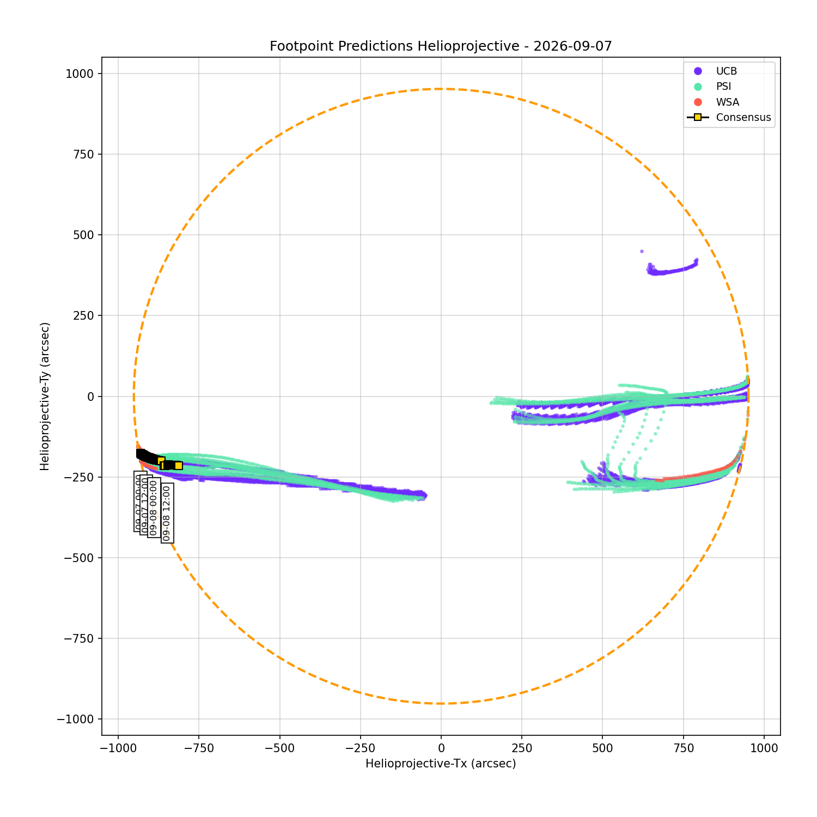Click the 'Helioprojective-Tx (arcsec)' axis label
Screen dimensions: 817x817
point(441,764)
